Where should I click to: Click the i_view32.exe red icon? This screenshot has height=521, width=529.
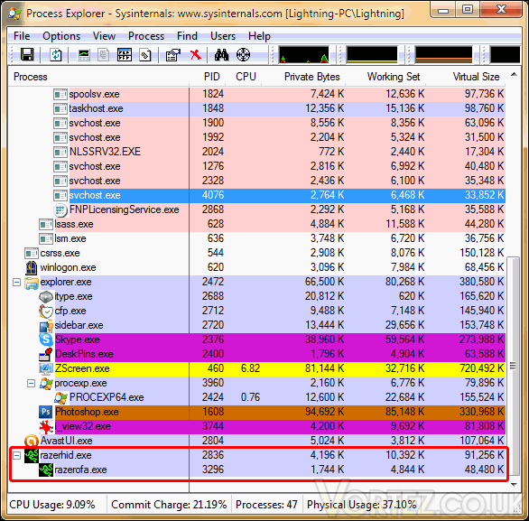click(46, 426)
